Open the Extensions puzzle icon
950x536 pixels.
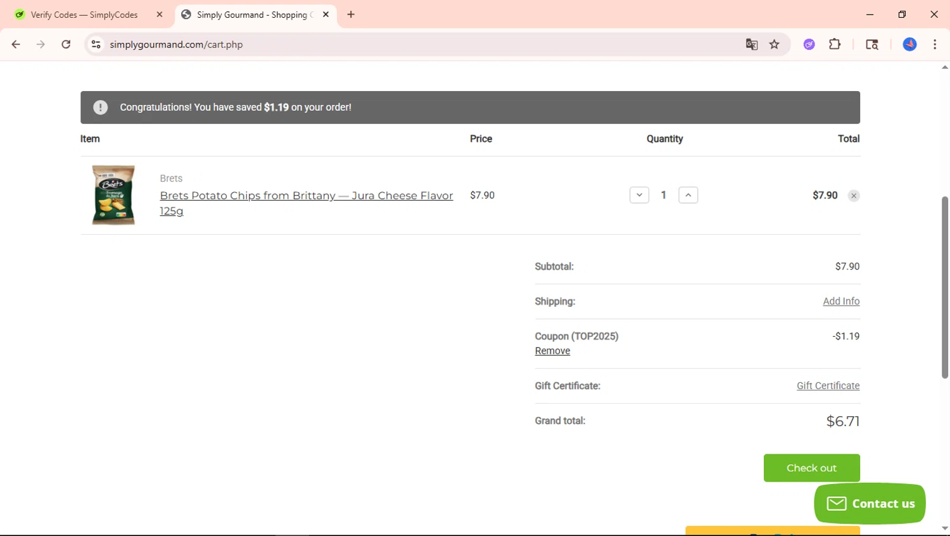click(x=835, y=44)
